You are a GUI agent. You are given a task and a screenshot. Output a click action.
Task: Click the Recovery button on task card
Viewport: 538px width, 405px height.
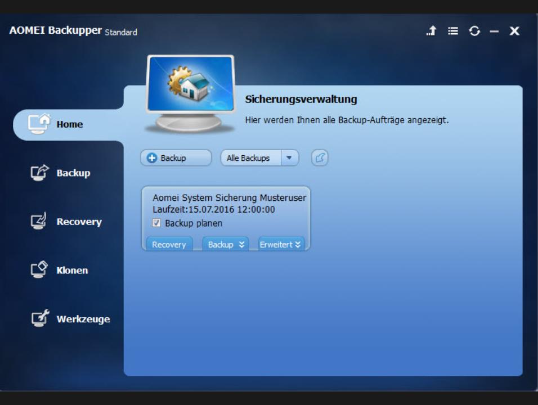click(x=169, y=245)
